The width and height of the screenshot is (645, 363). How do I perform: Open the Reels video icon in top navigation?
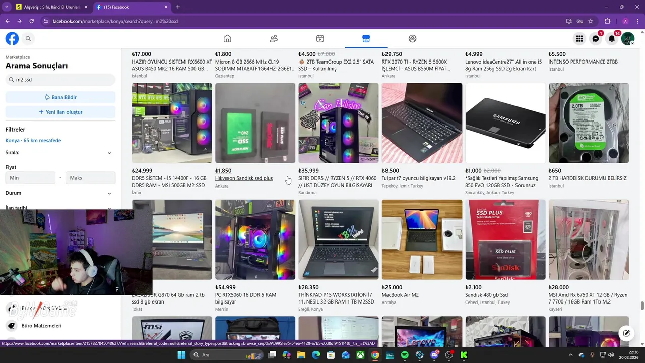click(320, 39)
